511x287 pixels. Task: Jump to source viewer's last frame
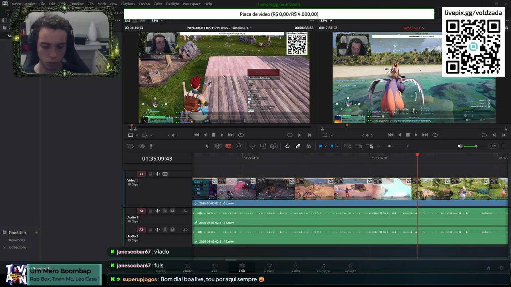click(x=230, y=135)
